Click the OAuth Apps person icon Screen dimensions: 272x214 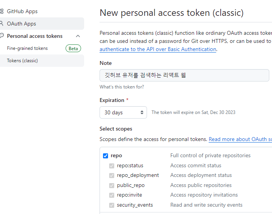2,24
